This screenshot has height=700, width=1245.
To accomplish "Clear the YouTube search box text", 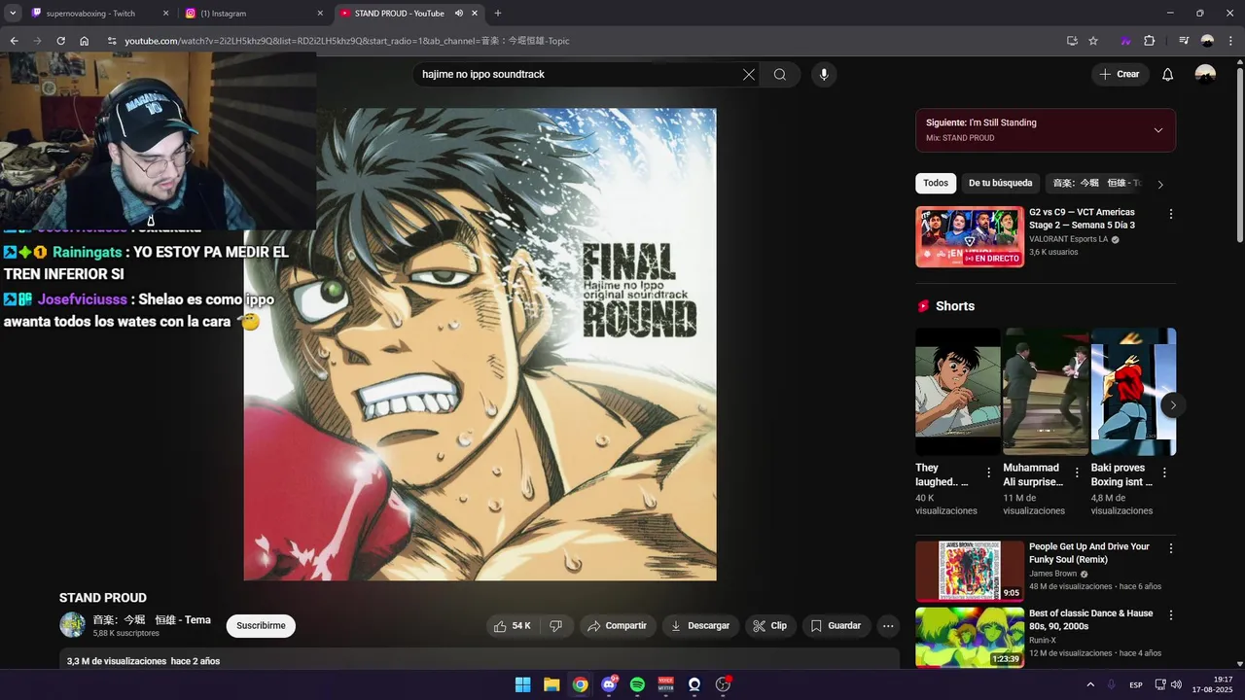I will coord(749,75).
